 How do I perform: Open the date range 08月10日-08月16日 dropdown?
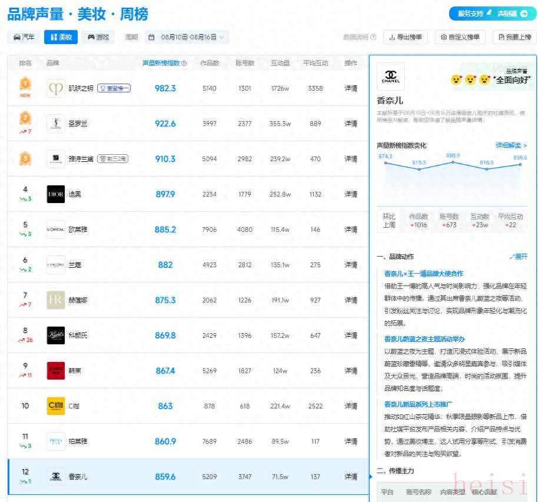pos(186,37)
